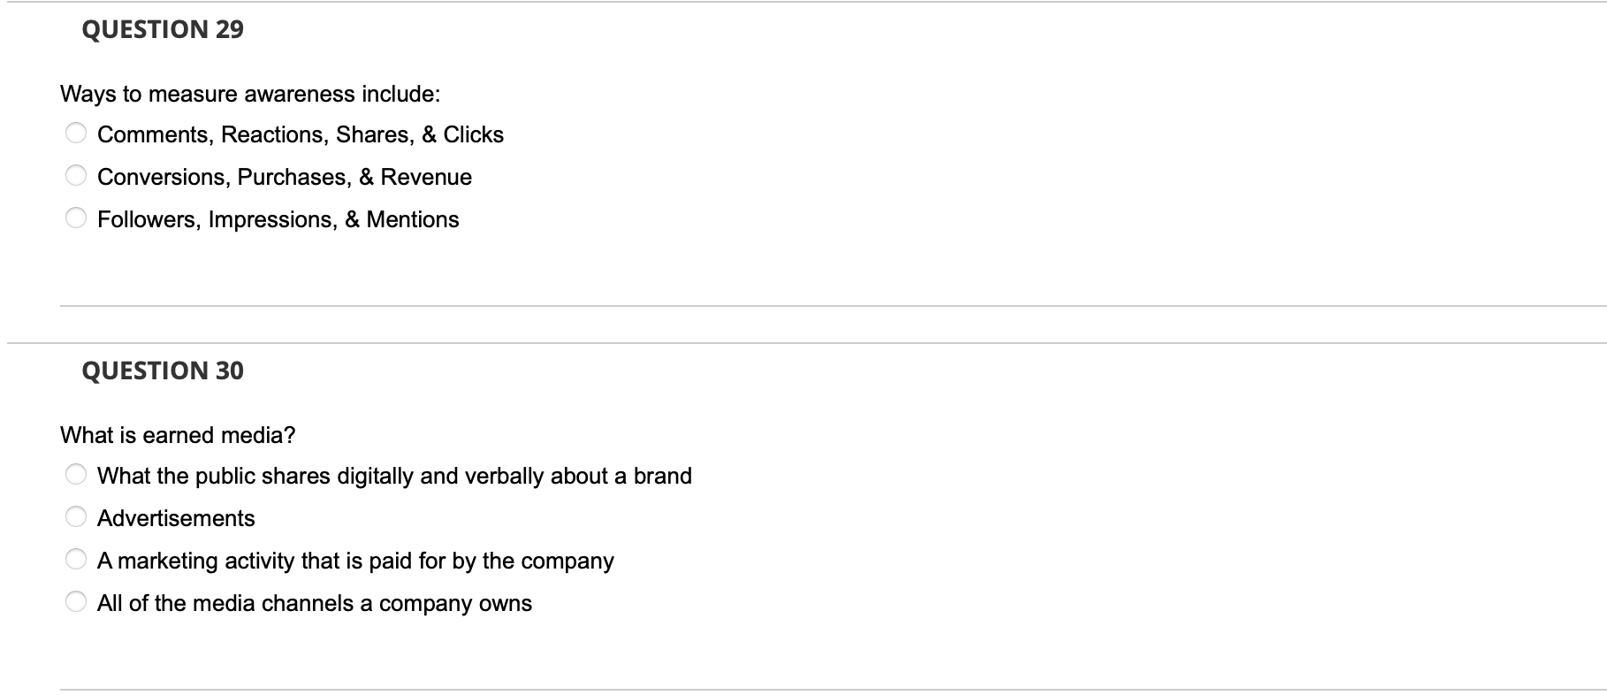Screen dimensions: 1607x695
Task: Choose "A marketing activity that is paid for"
Action: [x=75, y=558]
